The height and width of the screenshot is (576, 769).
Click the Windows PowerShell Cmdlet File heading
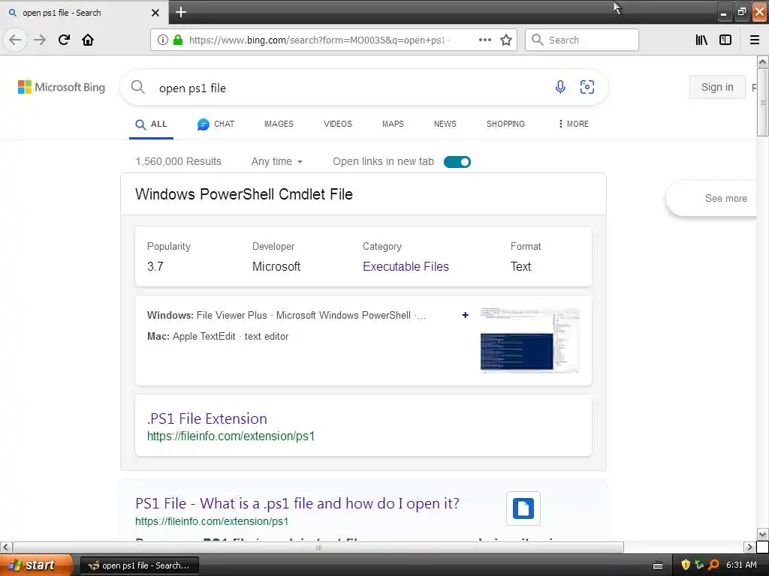coord(244,194)
